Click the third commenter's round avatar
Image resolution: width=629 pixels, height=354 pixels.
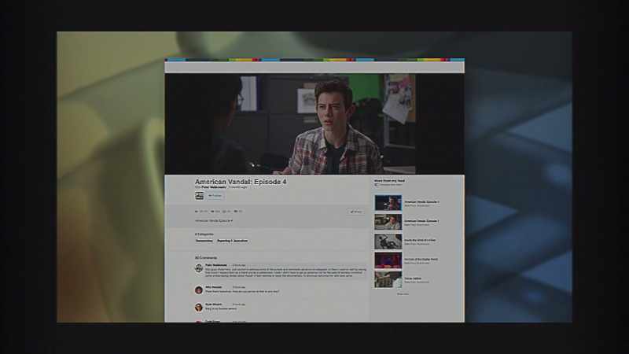click(x=199, y=308)
